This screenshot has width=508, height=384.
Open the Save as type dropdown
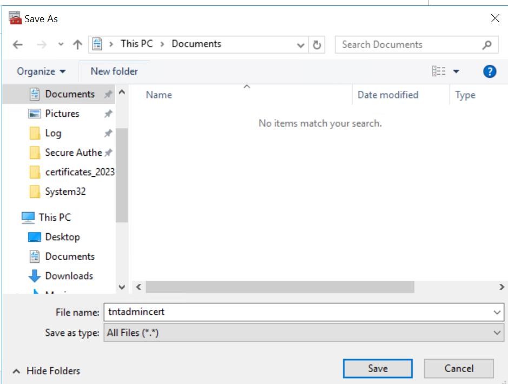(304, 333)
